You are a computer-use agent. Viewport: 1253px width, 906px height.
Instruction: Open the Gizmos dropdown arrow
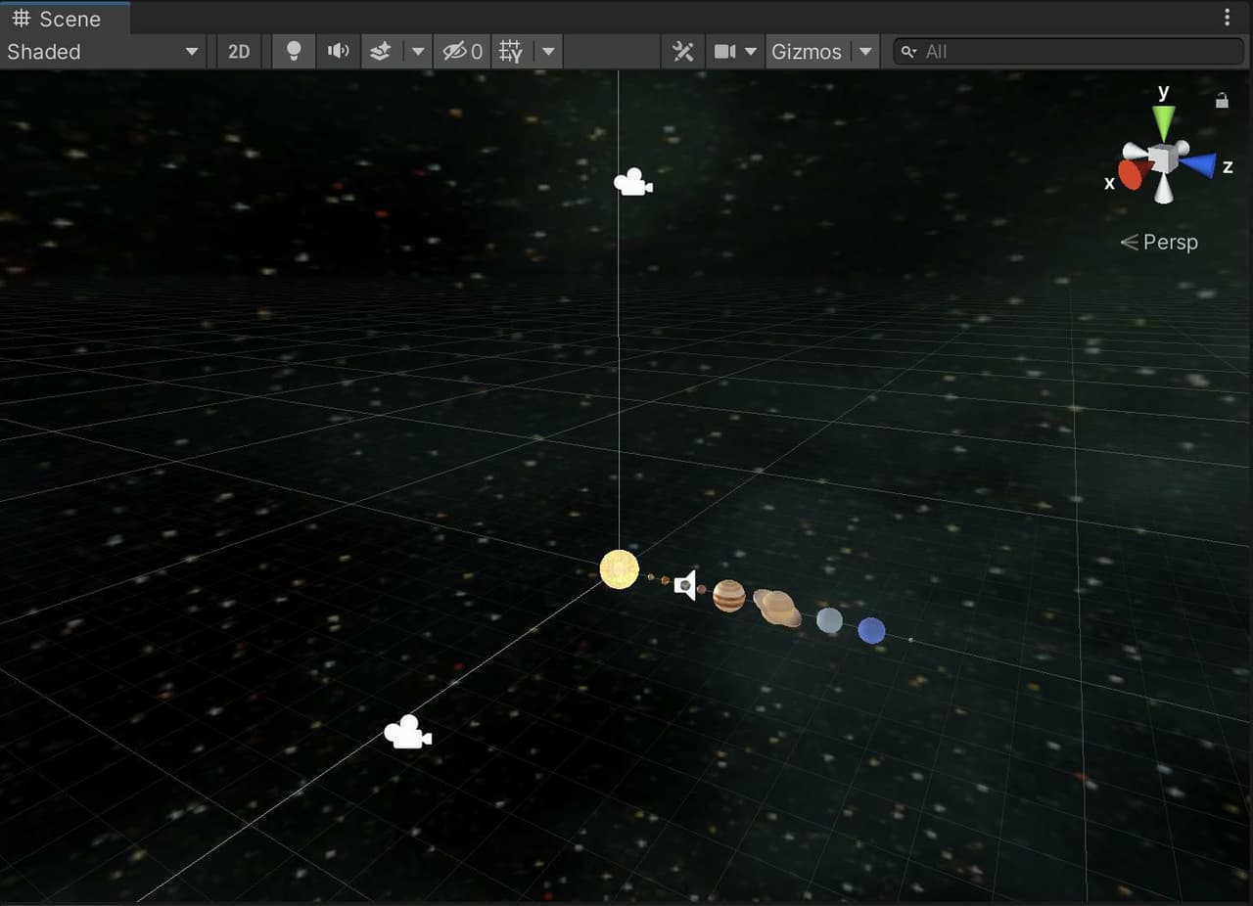(865, 52)
